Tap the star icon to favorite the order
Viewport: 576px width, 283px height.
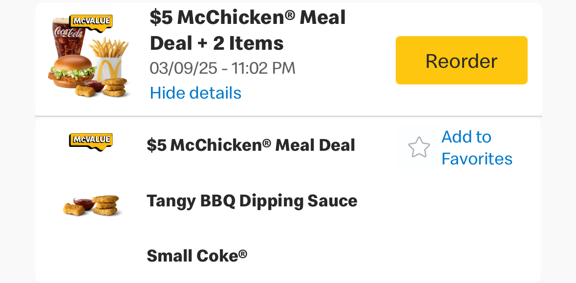pyautogui.click(x=419, y=147)
